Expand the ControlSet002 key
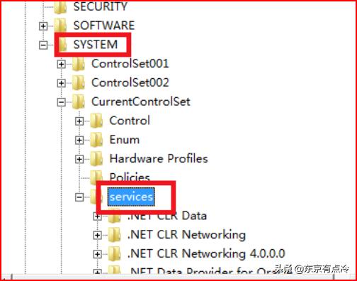Image resolution: width=357 pixels, height=281 pixels. click(62, 83)
